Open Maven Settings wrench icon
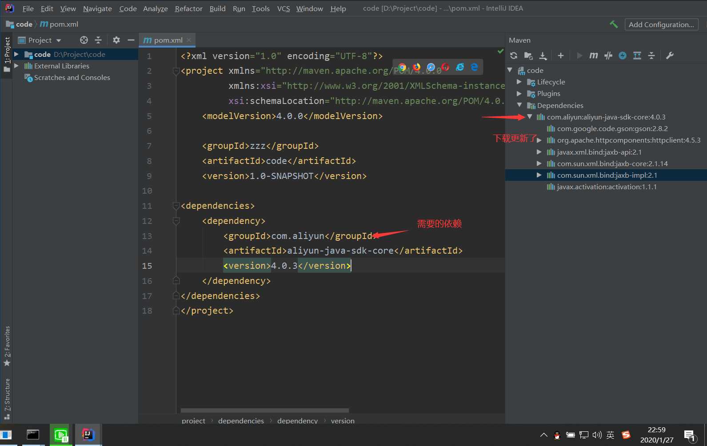This screenshot has width=707, height=446. coord(670,56)
